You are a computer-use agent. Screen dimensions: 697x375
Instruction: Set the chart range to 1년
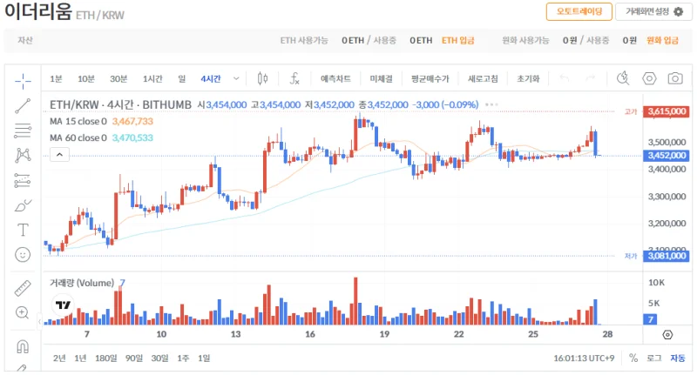click(80, 358)
